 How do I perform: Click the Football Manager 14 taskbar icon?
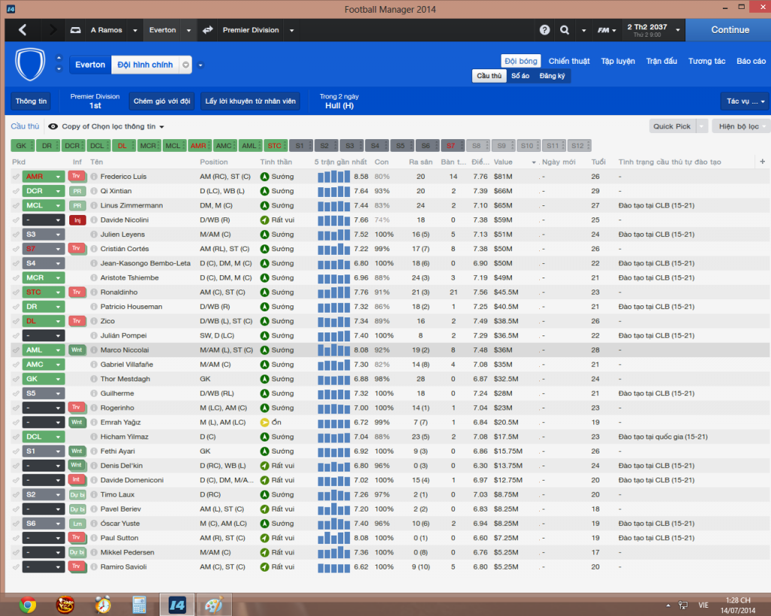click(x=177, y=605)
